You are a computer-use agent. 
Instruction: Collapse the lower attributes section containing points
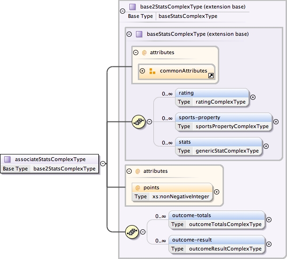[x=129, y=171]
